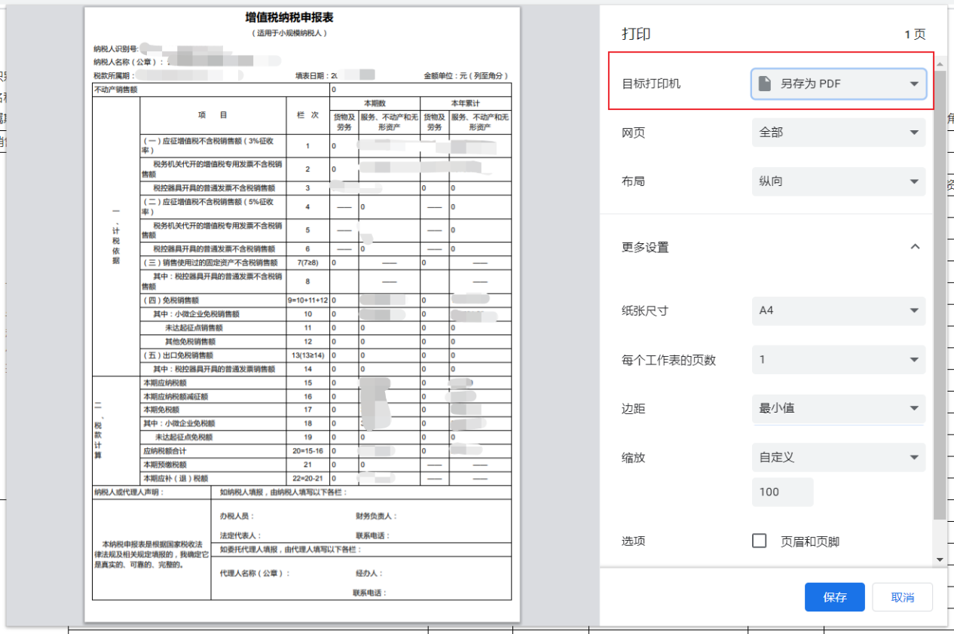Screen dimensions: 954x634
Task: Click 本期应纳税额减征额 row in preview
Action: (326, 396)
